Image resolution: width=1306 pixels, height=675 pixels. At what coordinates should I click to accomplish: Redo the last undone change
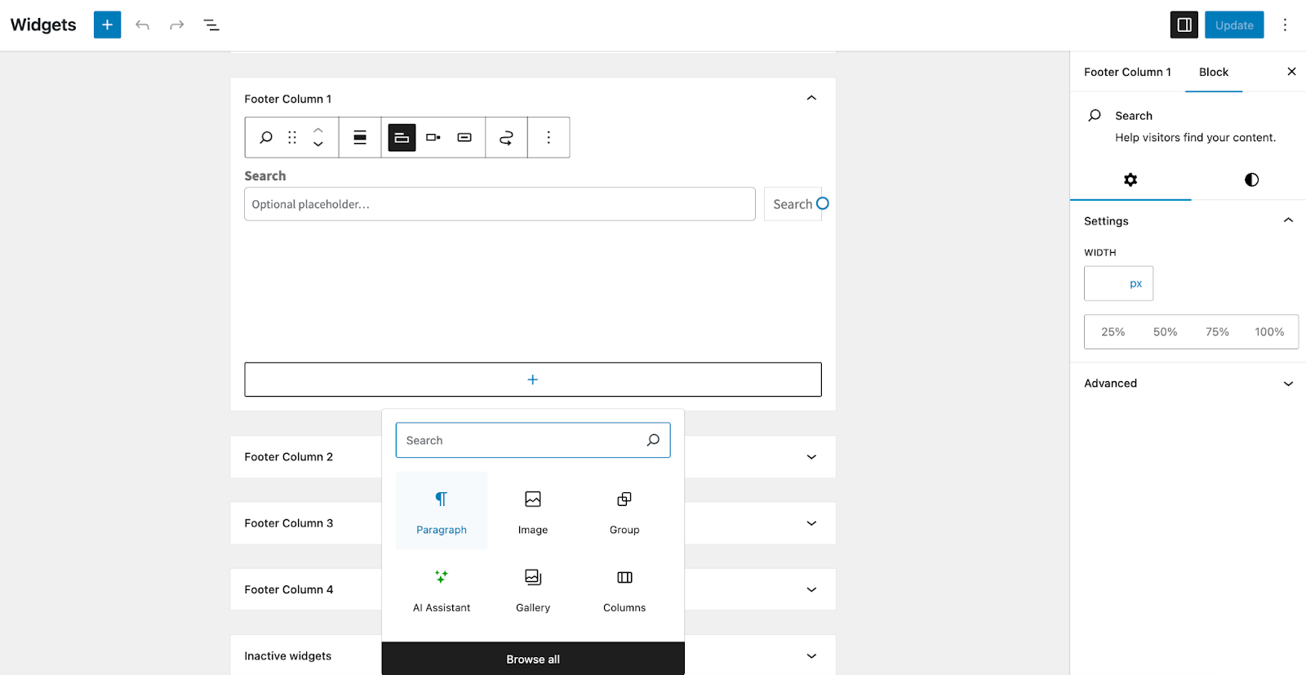176,25
